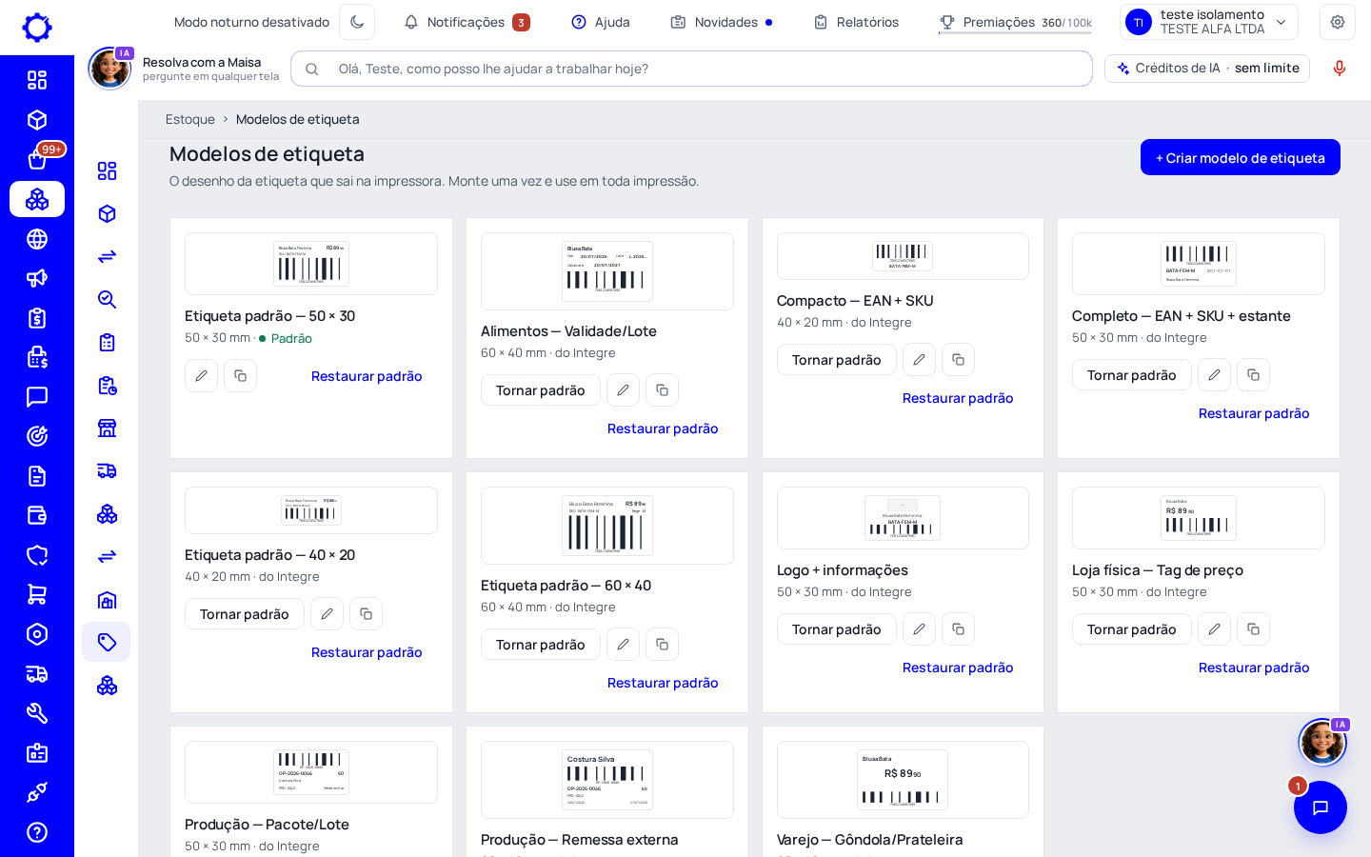Click the microphone voice input icon

(x=1340, y=69)
